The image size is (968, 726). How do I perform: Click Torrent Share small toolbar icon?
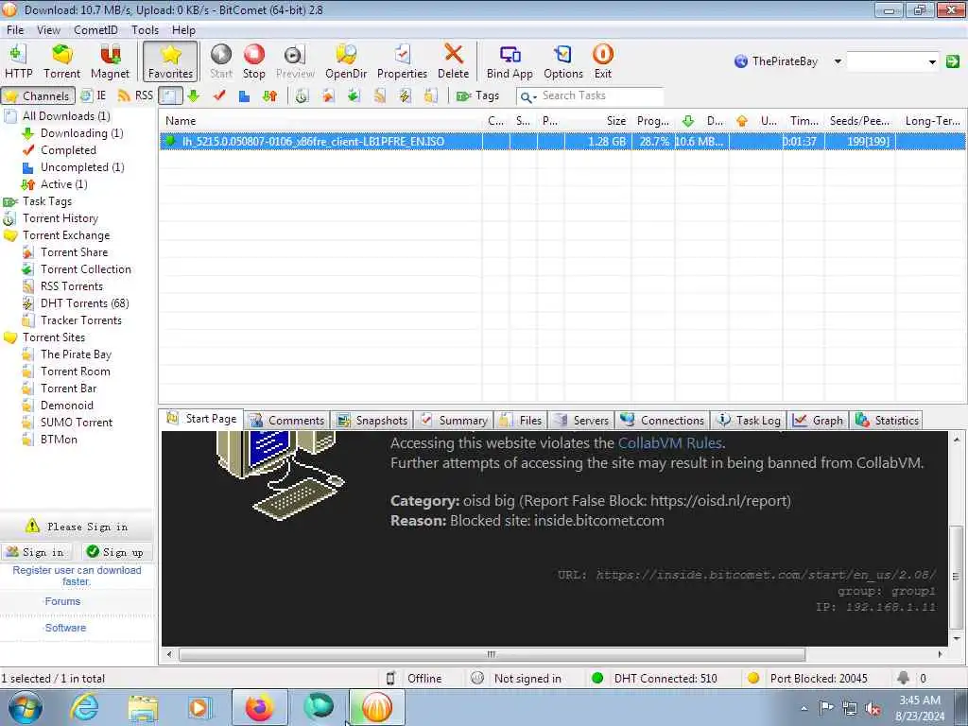tap(328, 95)
